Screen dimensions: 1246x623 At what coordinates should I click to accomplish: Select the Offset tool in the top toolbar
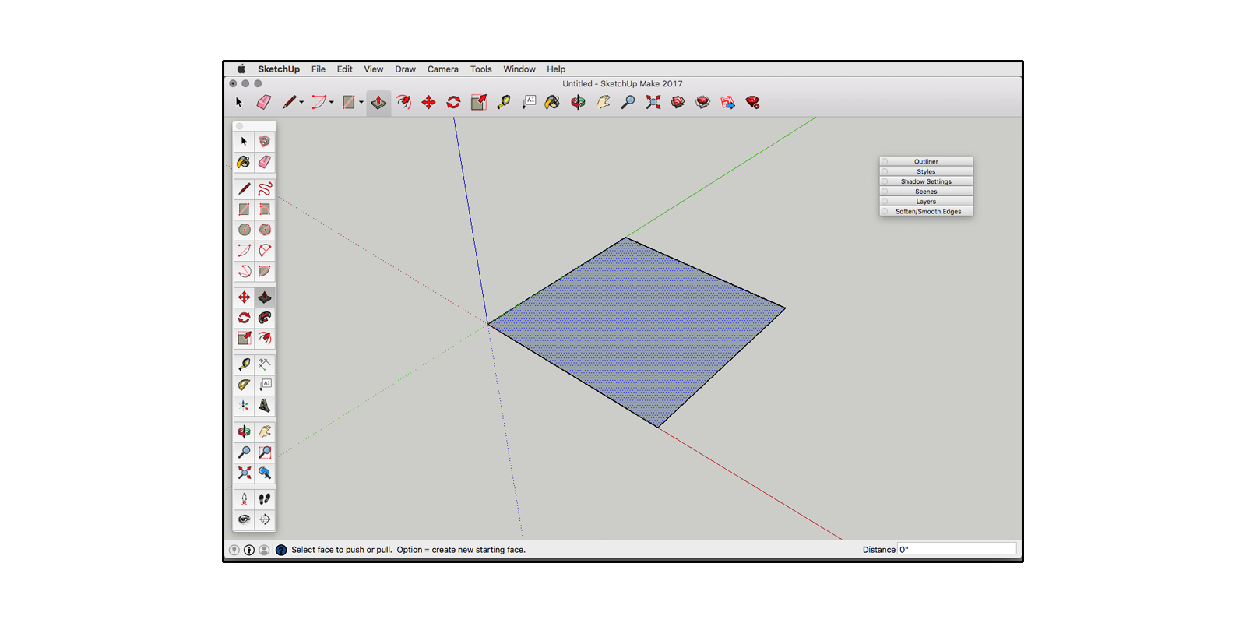(403, 102)
